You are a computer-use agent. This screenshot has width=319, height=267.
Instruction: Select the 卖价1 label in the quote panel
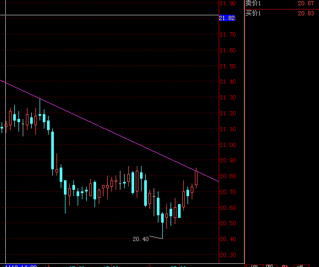click(253, 3)
